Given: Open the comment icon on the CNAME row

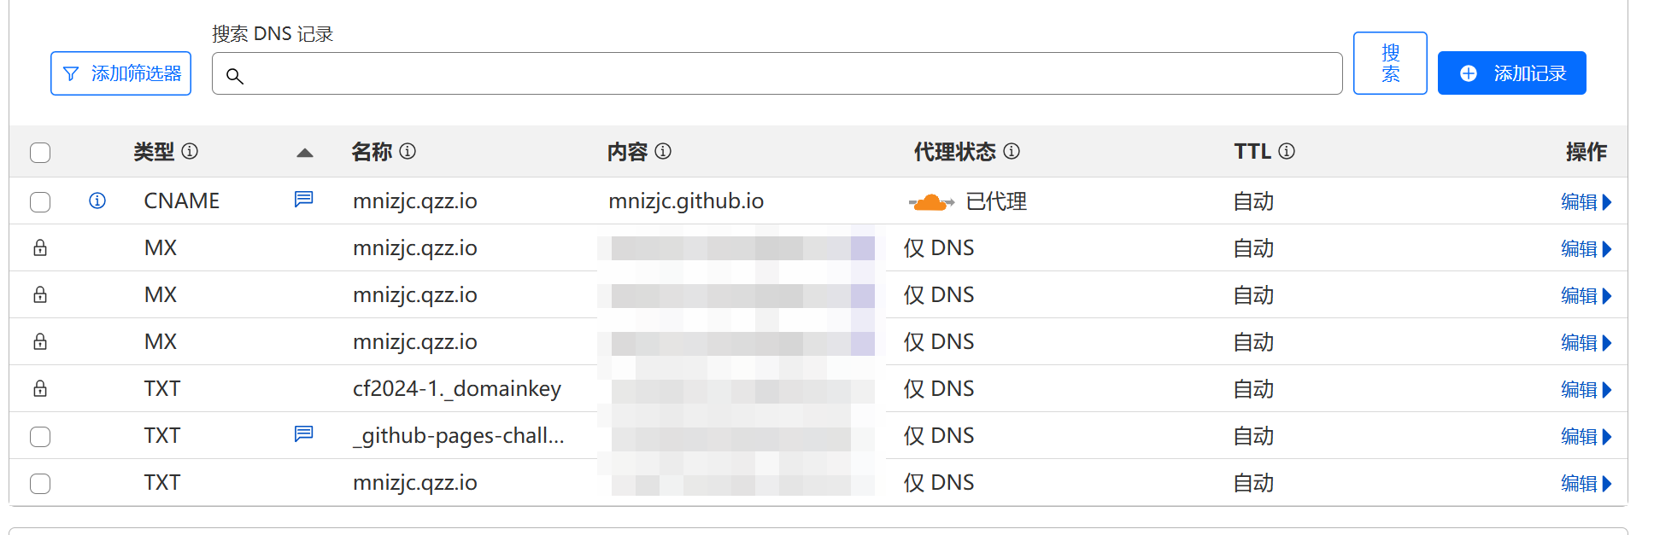Looking at the screenshot, I should [303, 199].
